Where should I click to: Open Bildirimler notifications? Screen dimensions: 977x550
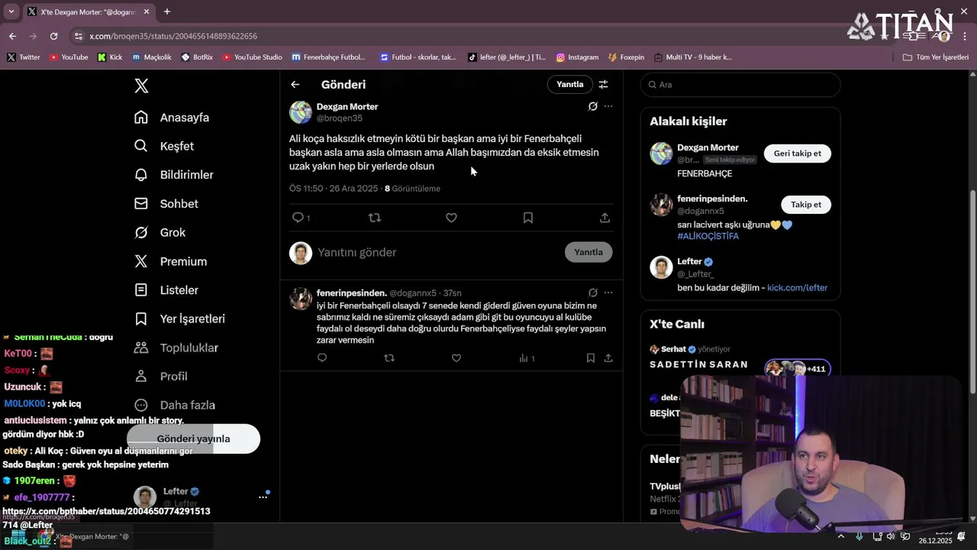pyautogui.click(x=174, y=175)
